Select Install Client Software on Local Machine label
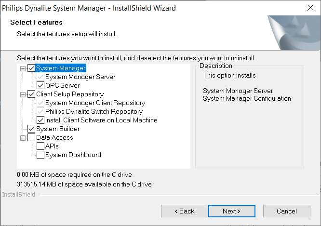The image size is (321, 226). [x=101, y=120]
